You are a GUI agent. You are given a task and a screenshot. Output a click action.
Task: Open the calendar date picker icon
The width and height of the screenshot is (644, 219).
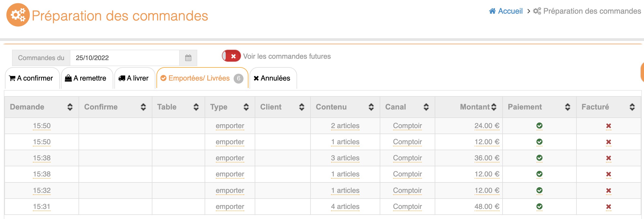(x=188, y=58)
